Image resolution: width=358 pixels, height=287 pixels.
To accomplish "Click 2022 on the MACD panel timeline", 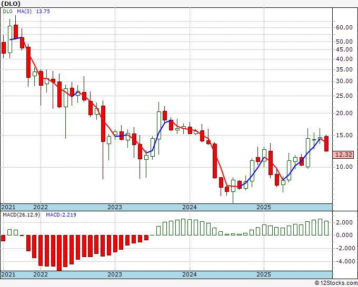I will click(x=41, y=274).
